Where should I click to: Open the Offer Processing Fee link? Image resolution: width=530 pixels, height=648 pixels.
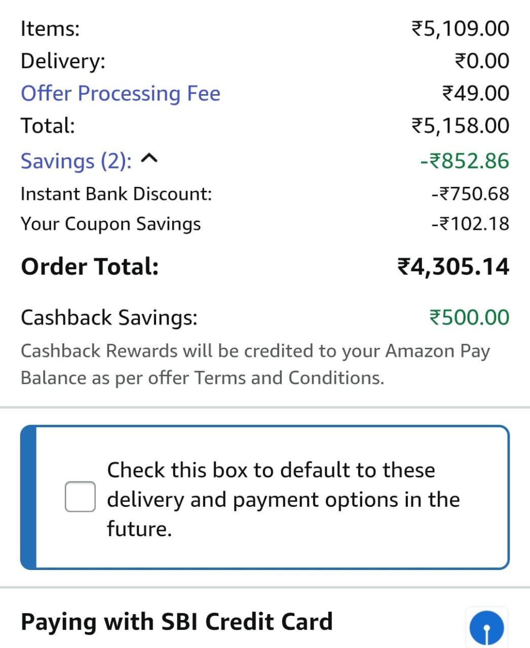[121, 94]
